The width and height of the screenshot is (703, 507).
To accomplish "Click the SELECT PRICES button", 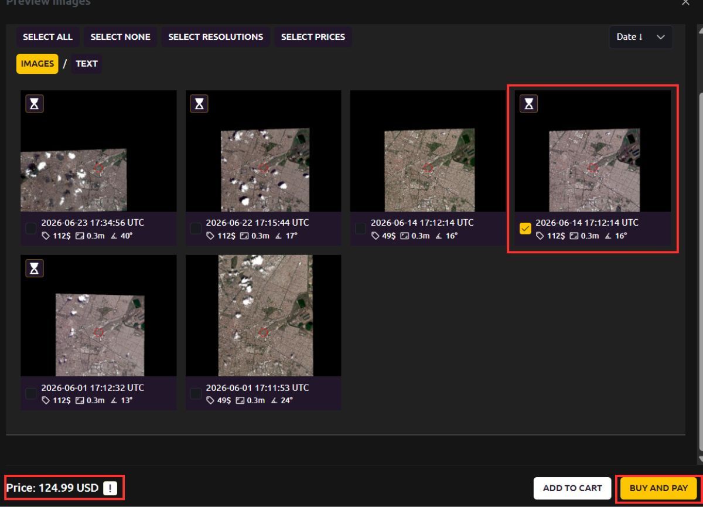I will tap(313, 37).
